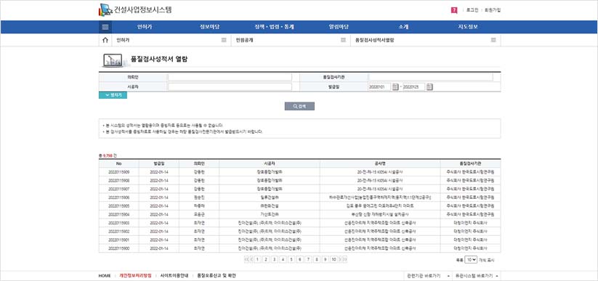Open the pink question mark help icon

click(x=454, y=10)
